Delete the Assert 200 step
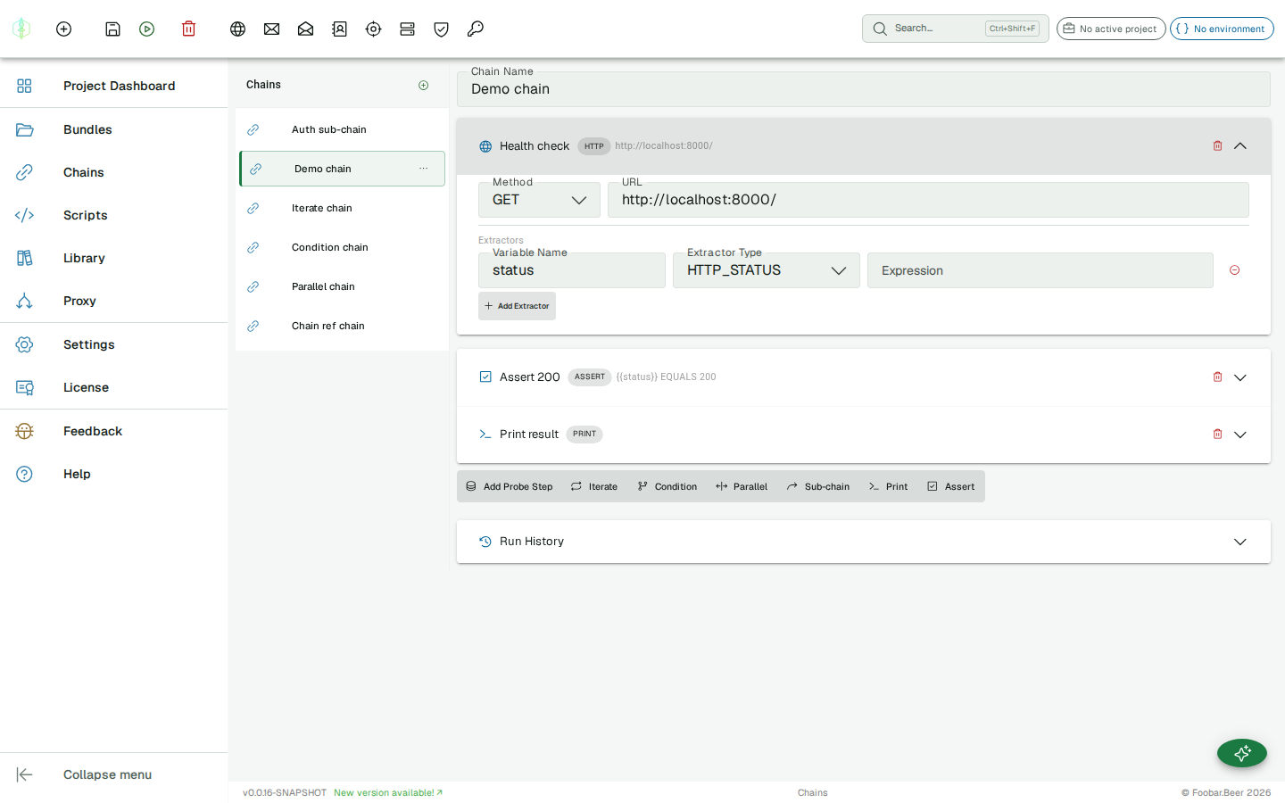The image size is (1285, 803). point(1217,377)
